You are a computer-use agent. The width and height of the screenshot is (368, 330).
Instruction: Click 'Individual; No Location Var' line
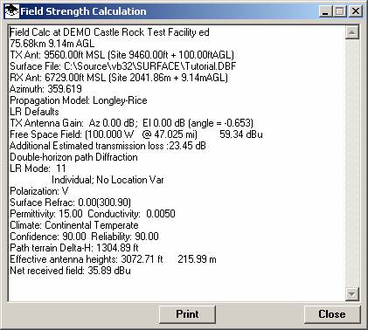coord(108,180)
